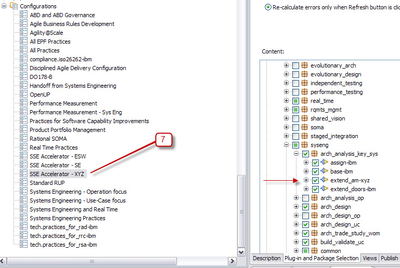Switch to the Views tab
Screen dimensions: 400x268
pos(370,258)
